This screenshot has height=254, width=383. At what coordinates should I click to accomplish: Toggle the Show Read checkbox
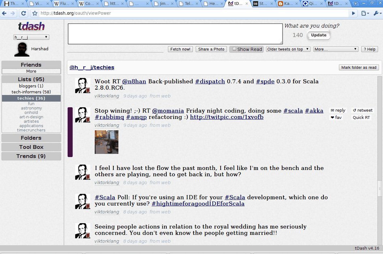pyautogui.click(x=234, y=49)
